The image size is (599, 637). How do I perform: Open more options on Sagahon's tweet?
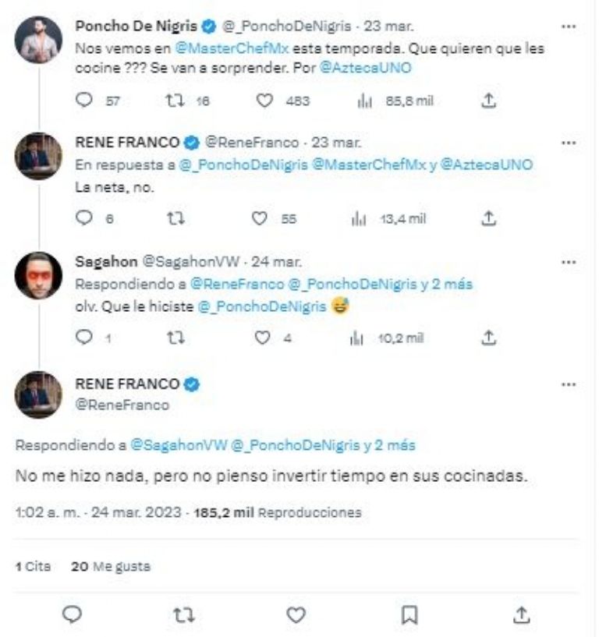[x=569, y=261]
